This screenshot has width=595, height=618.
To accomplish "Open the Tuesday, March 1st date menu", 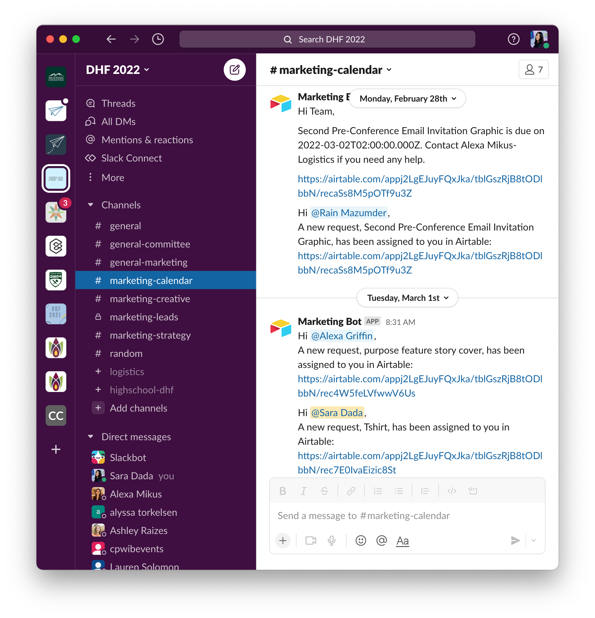I will pyautogui.click(x=407, y=298).
